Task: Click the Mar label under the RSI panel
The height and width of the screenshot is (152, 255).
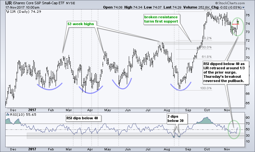Action: 69,149
